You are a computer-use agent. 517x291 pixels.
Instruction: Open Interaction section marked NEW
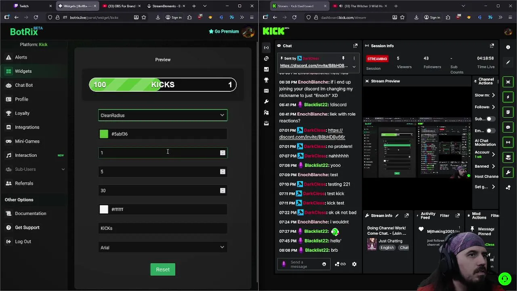[x=26, y=155]
